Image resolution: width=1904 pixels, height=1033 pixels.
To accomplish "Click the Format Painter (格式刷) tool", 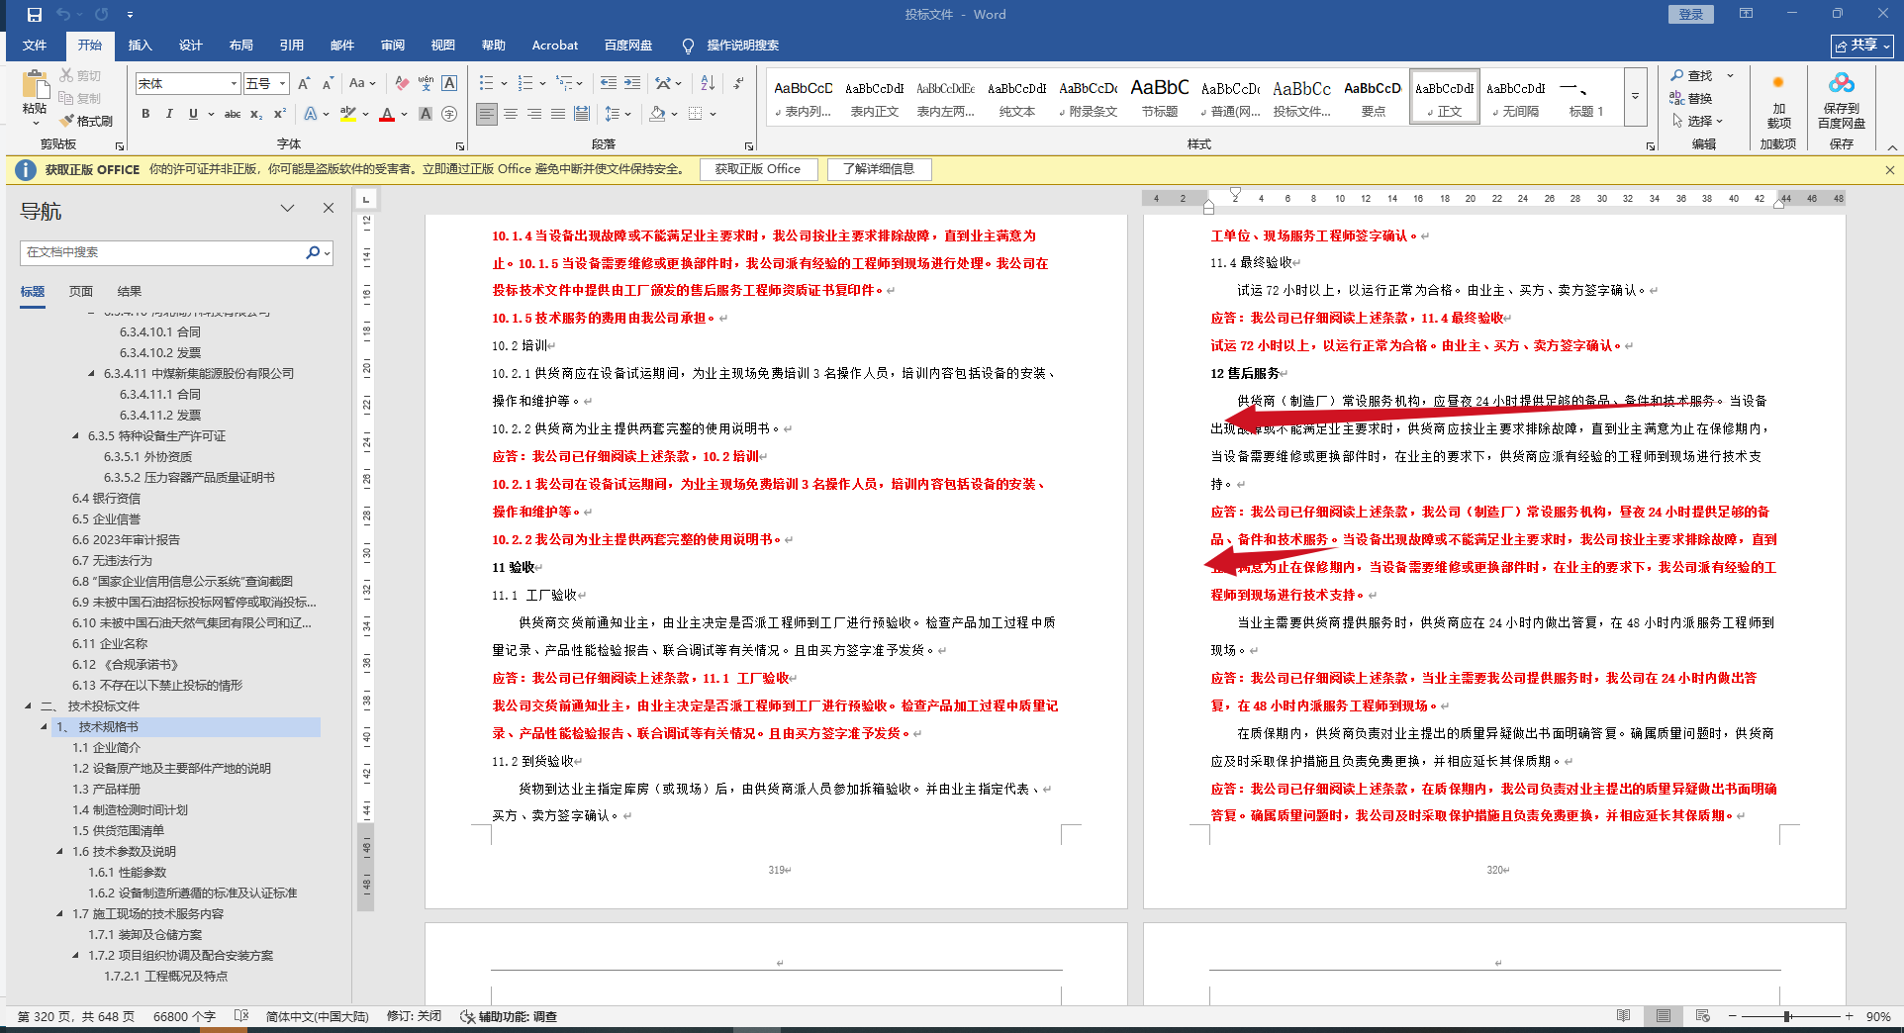I will 86,121.
